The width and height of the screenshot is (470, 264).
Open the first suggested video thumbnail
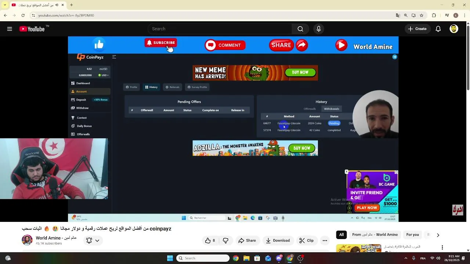(358, 249)
